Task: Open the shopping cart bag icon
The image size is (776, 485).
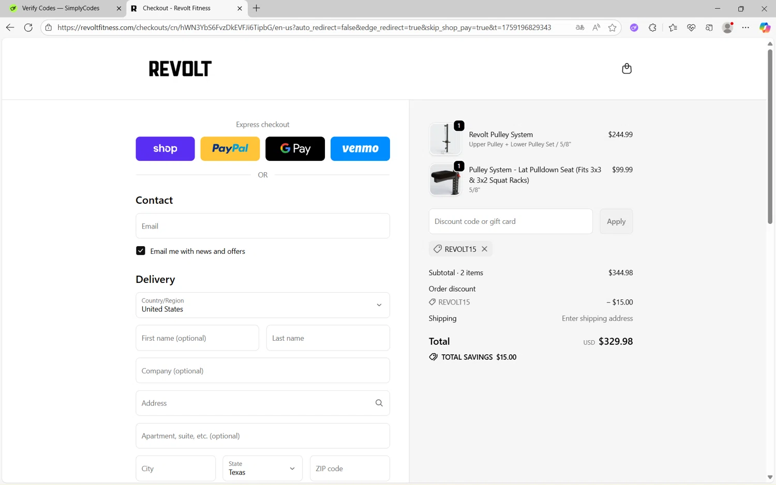Action: (x=626, y=69)
